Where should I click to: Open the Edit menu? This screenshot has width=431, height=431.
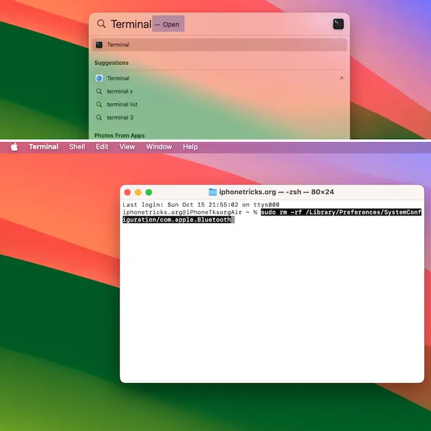coord(102,147)
